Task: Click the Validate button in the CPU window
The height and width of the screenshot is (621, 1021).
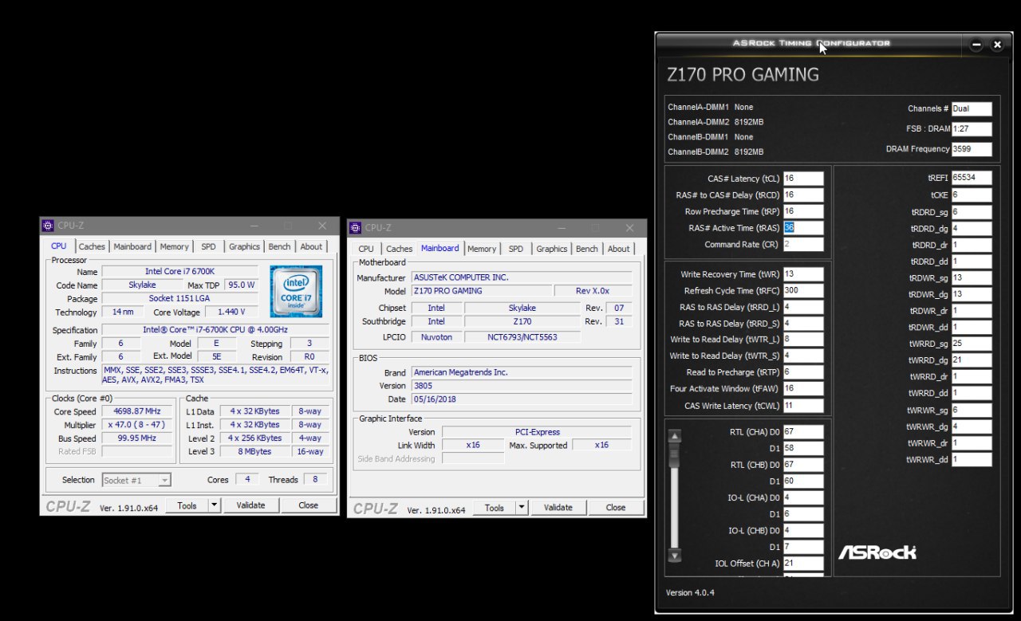Action: (250, 505)
